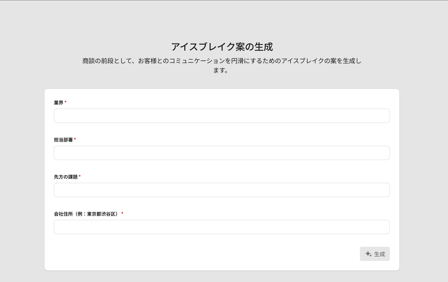Click the red asterisk beside 業界
This screenshot has height=282, width=448.
[x=65, y=102]
